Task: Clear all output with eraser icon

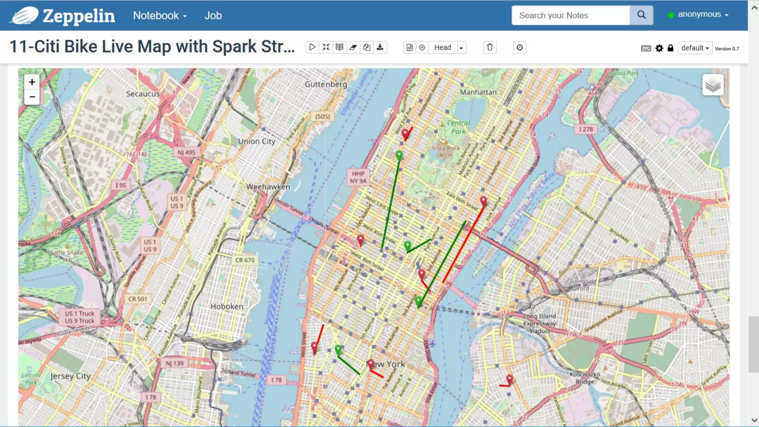Action: click(353, 47)
